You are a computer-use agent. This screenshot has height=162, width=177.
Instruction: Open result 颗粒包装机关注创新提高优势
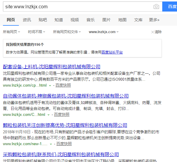point(65,125)
